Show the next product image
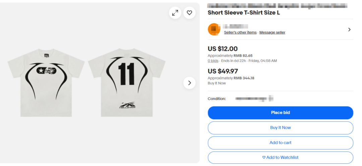This screenshot has width=362, height=166. click(189, 83)
